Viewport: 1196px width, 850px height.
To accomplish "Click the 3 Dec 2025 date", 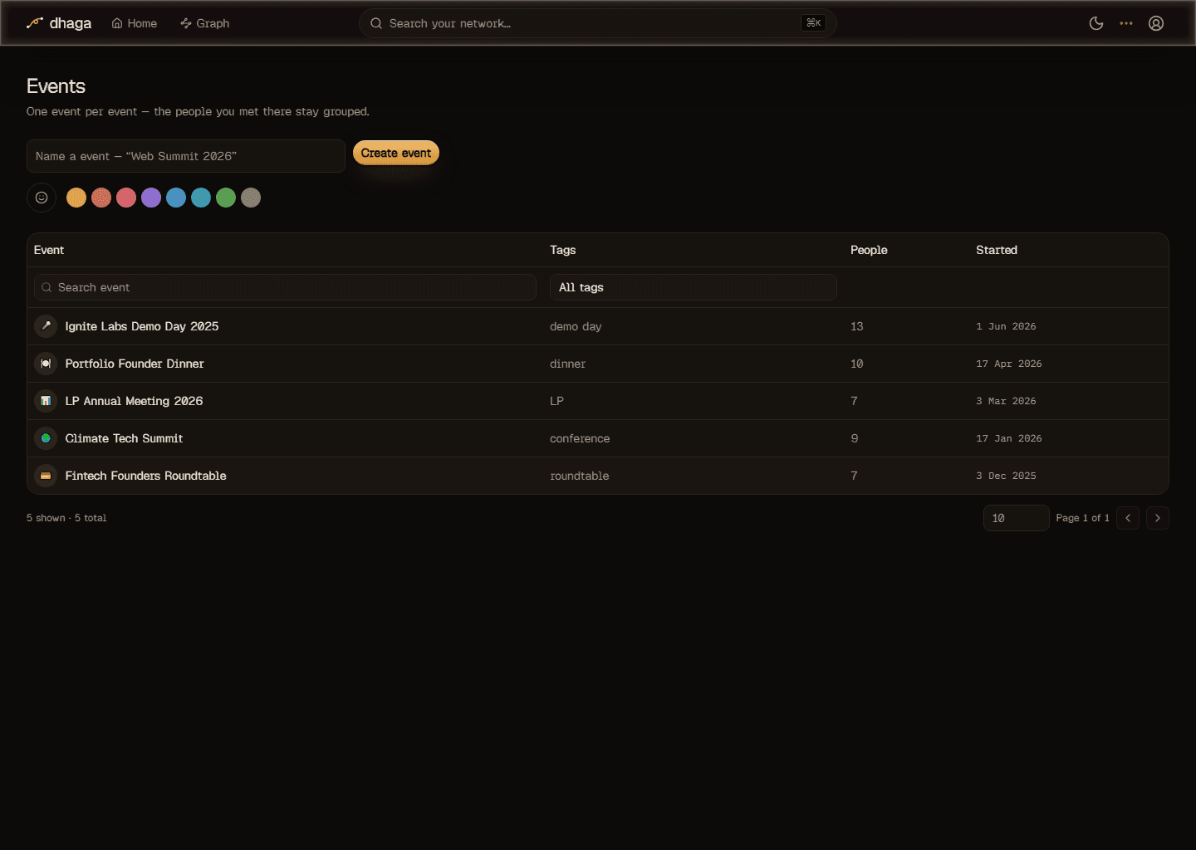I will 1006,476.
